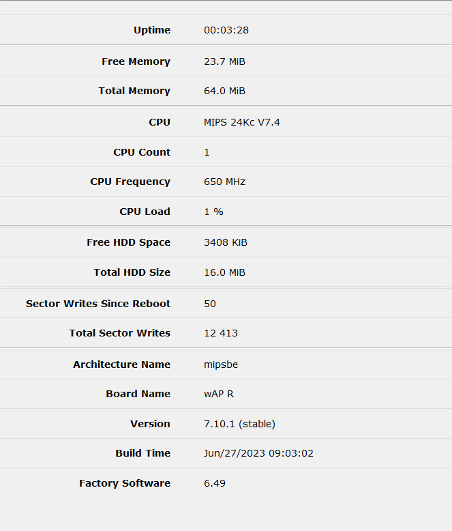Select the Version value 7.10.1 (stable)
The height and width of the screenshot is (531, 452).
tap(239, 424)
